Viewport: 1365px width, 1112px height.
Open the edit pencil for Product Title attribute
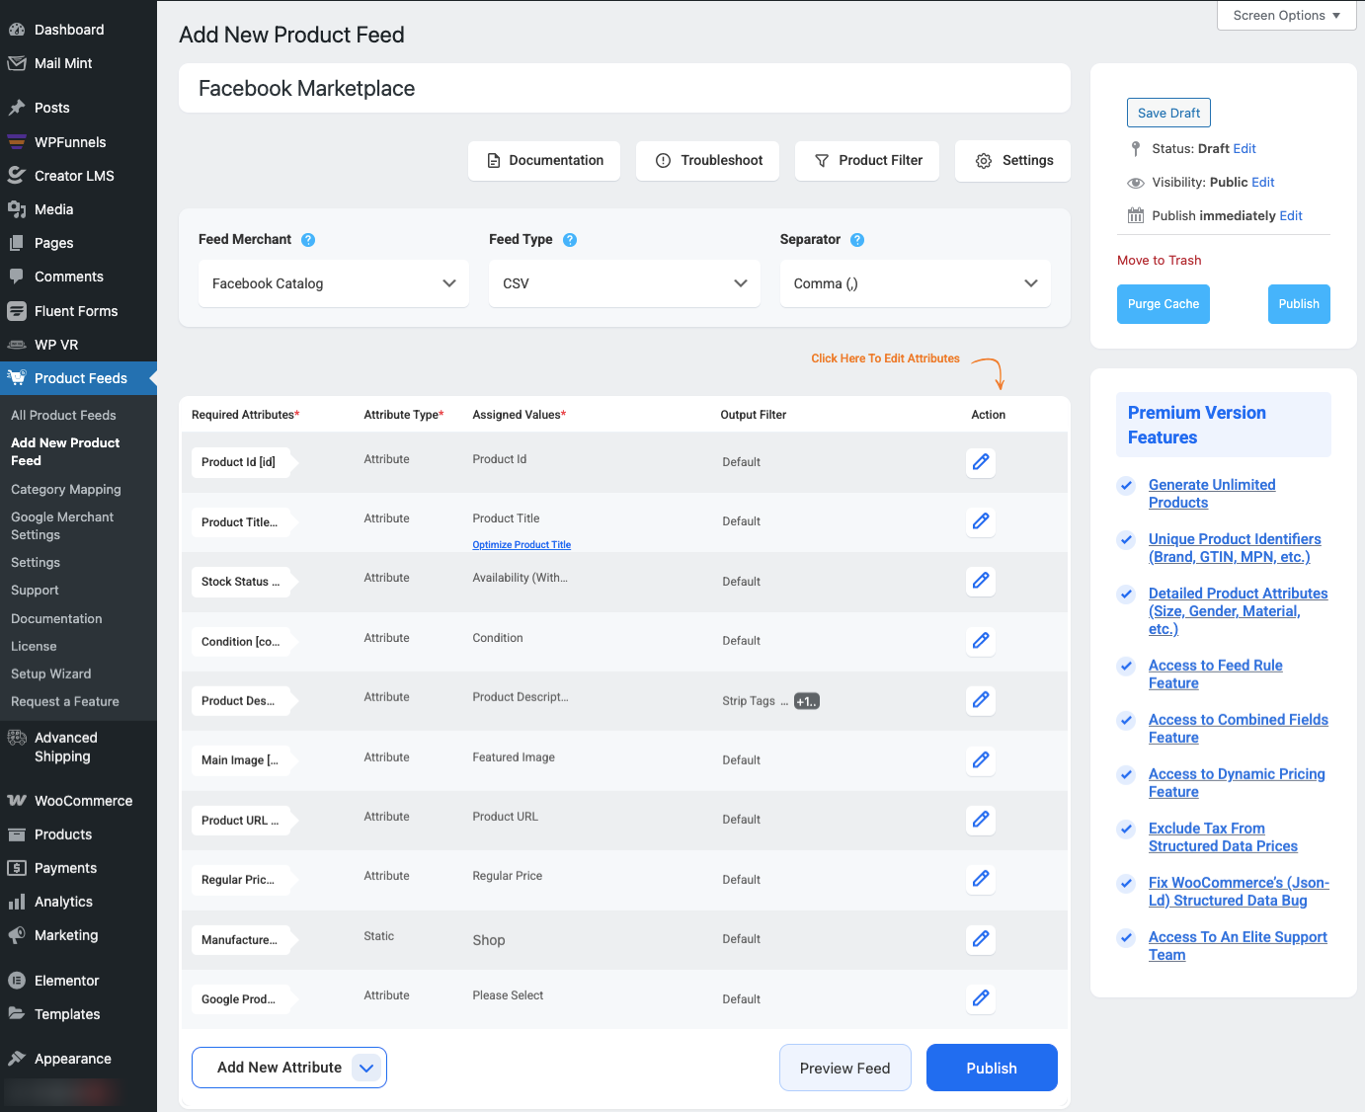click(x=980, y=521)
